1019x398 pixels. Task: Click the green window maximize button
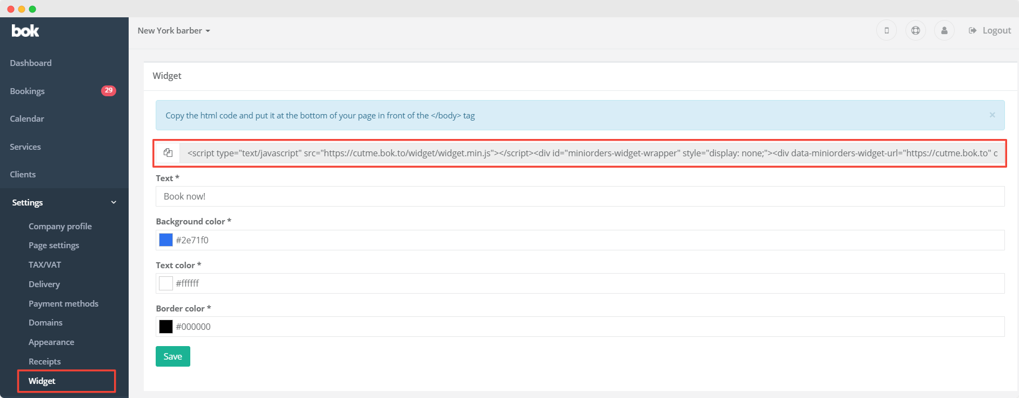tap(32, 9)
